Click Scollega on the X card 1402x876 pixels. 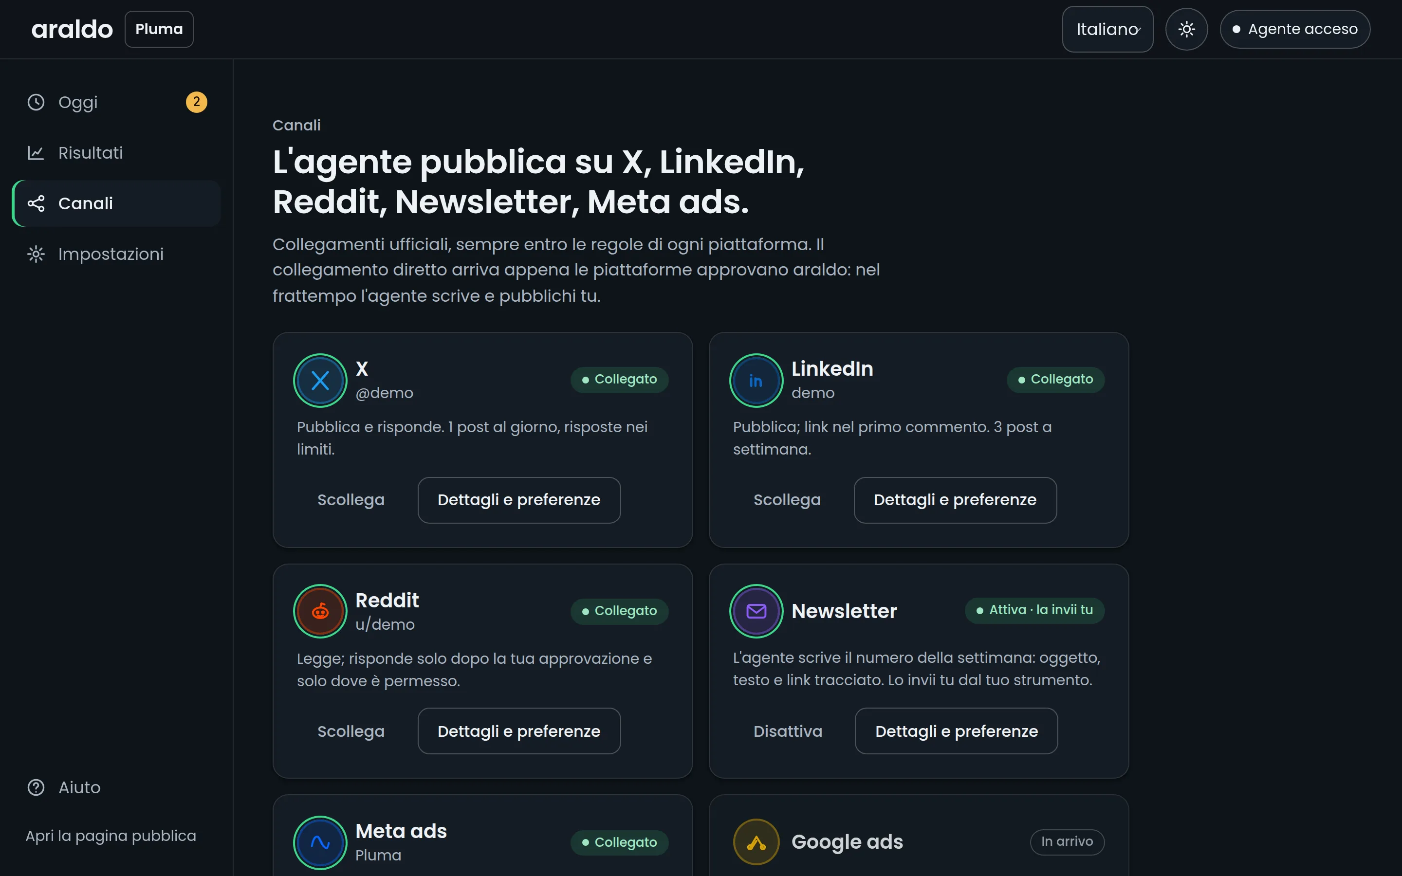351,500
